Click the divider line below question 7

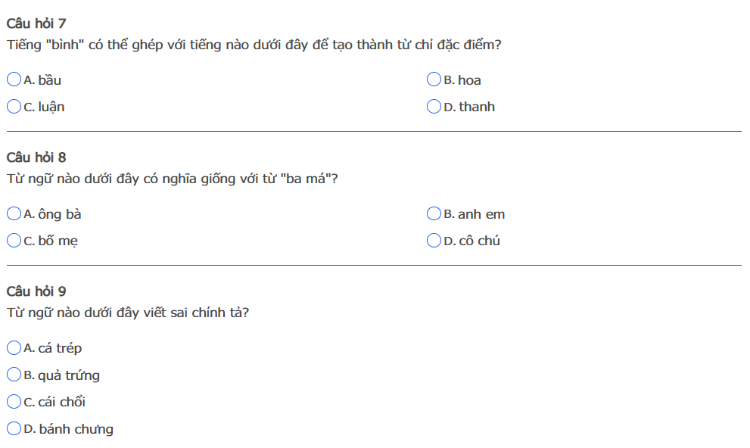point(374,131)
